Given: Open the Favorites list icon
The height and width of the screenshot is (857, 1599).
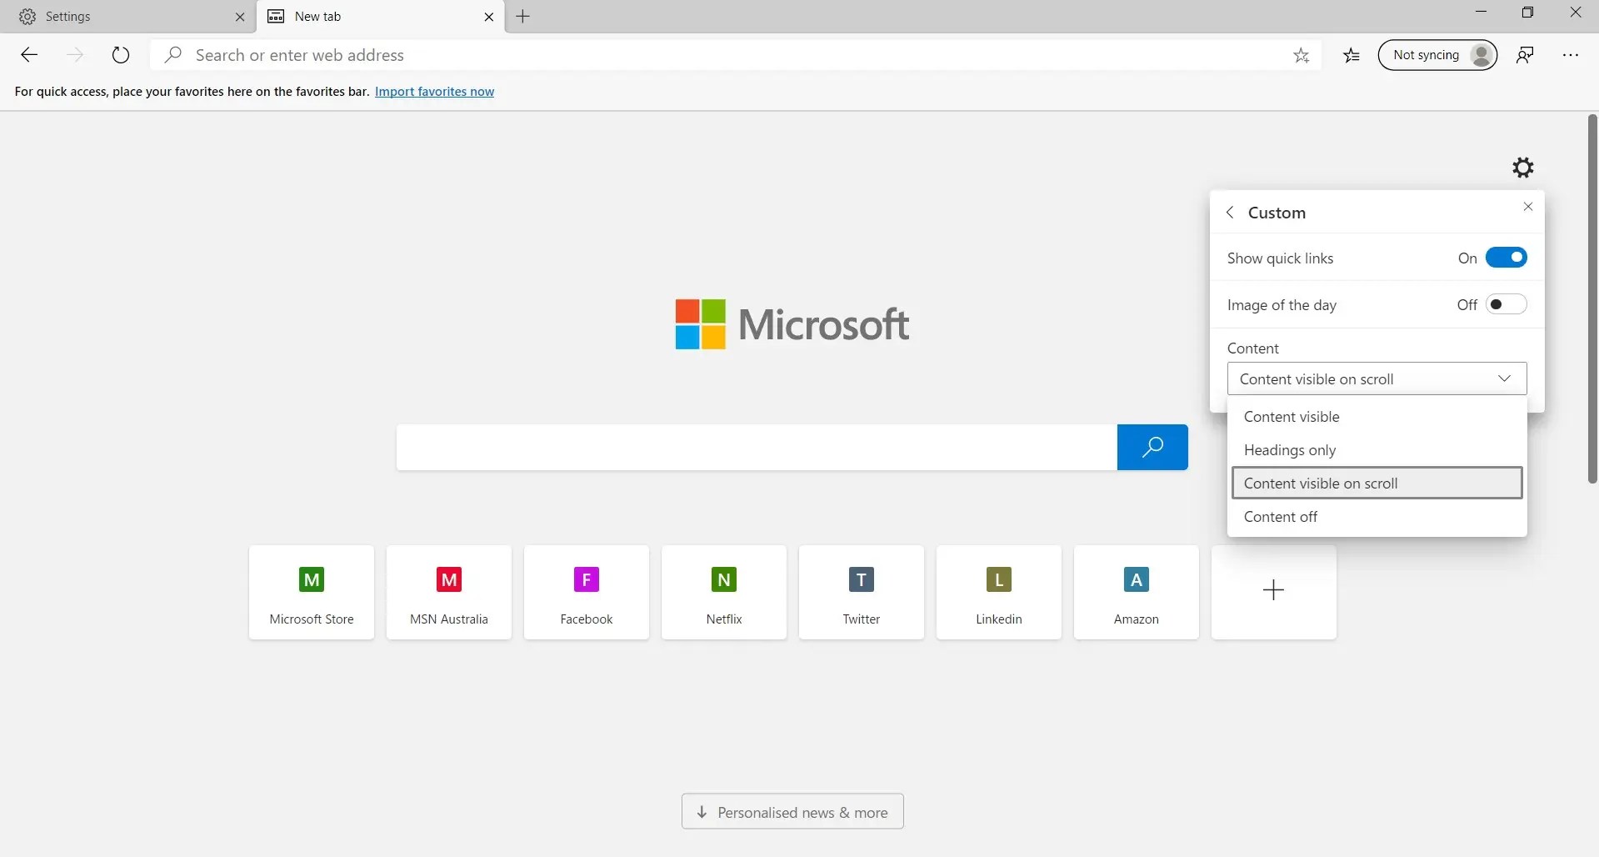Looking at the screenshot, I should point(1352,56).
